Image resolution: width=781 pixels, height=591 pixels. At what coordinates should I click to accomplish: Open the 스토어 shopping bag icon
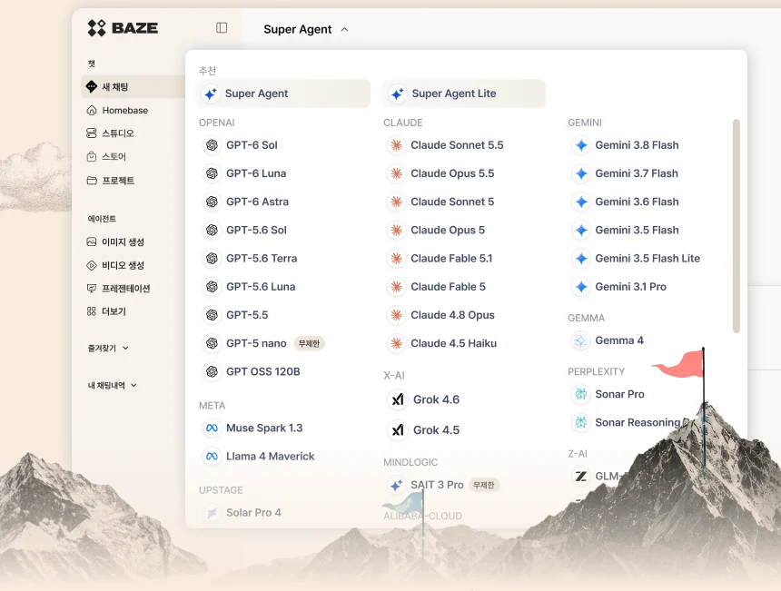pyautogui.click(x=92, y=156)
